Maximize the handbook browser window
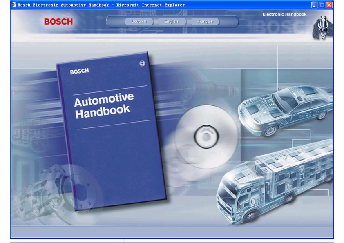 [x=322, y=5]
